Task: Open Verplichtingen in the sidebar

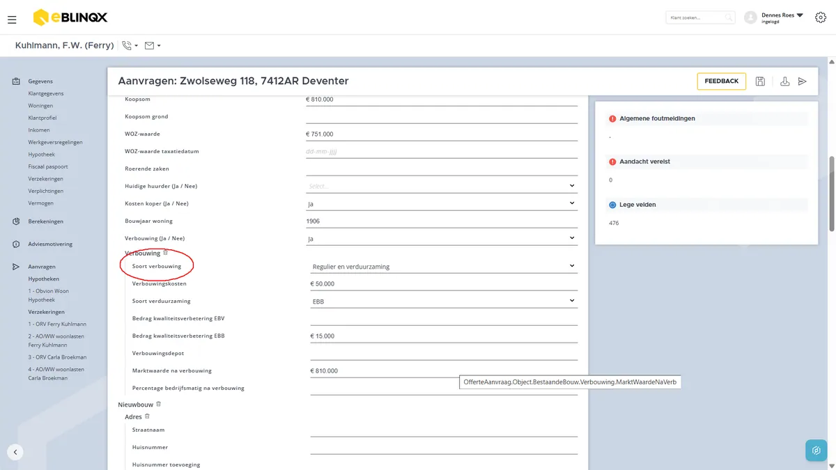Action: point(46,191)
